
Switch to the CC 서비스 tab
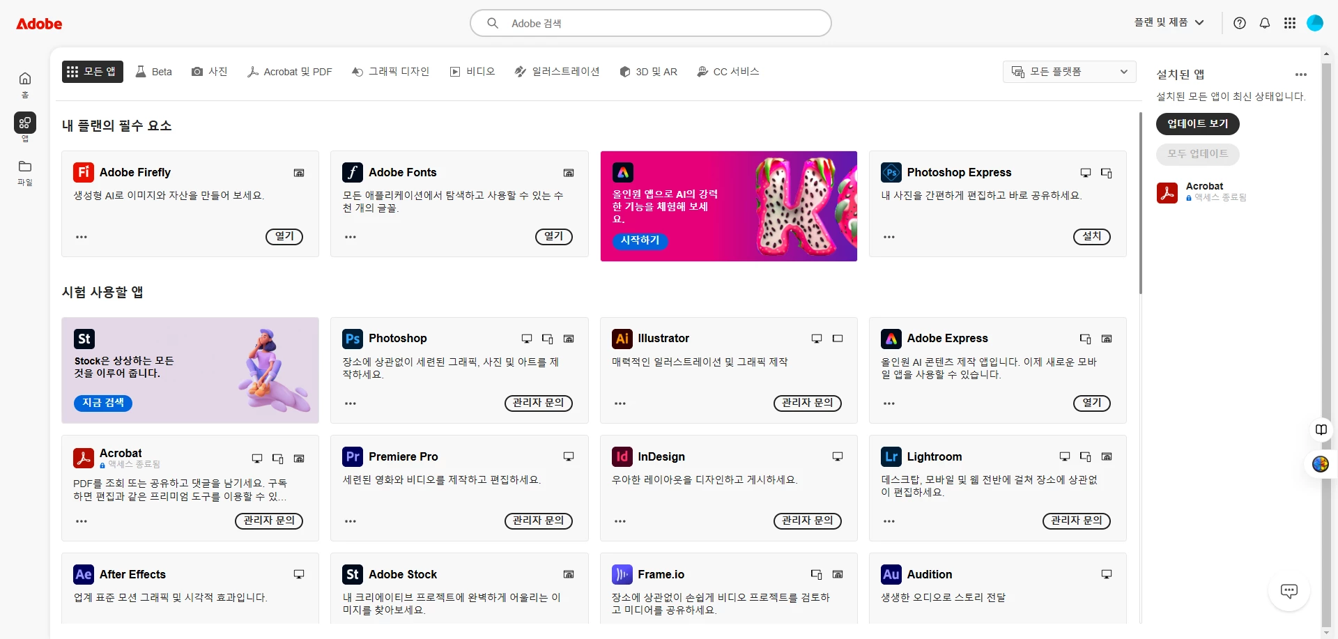(x=728, y=72)
